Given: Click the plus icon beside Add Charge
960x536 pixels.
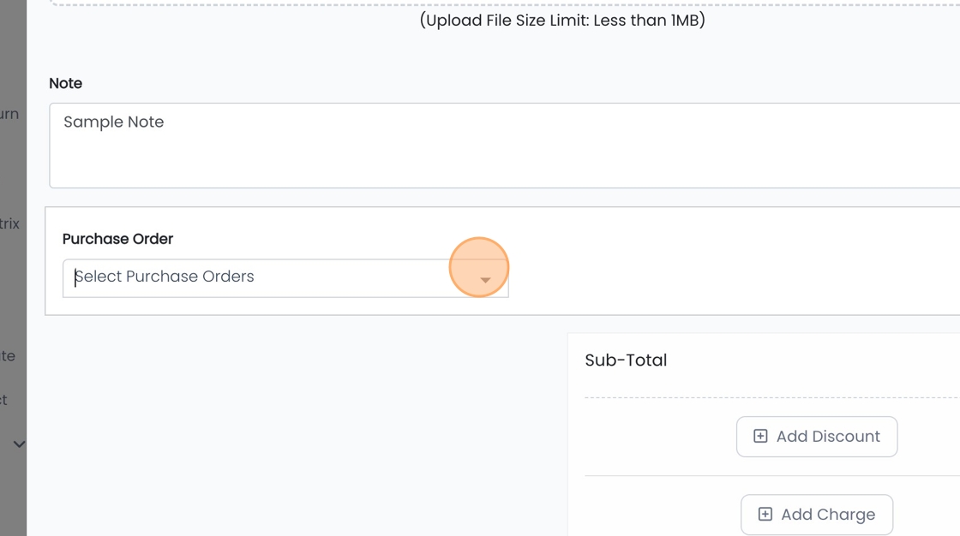Looking at the screenshot, I should click(765, 515).
